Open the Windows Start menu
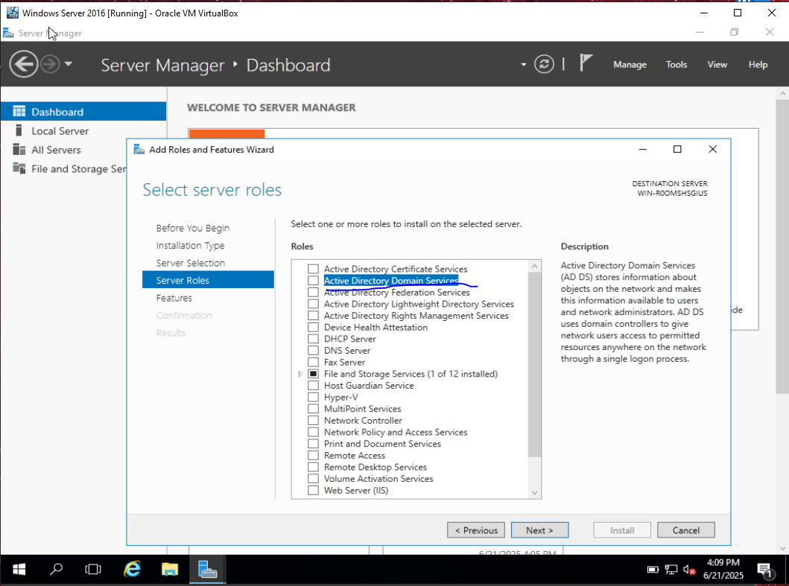The image size is (789, 586). click(19, 570)
